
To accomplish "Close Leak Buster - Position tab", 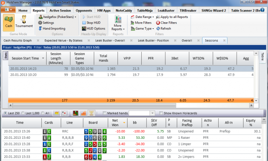I will [x=175, y=41].
